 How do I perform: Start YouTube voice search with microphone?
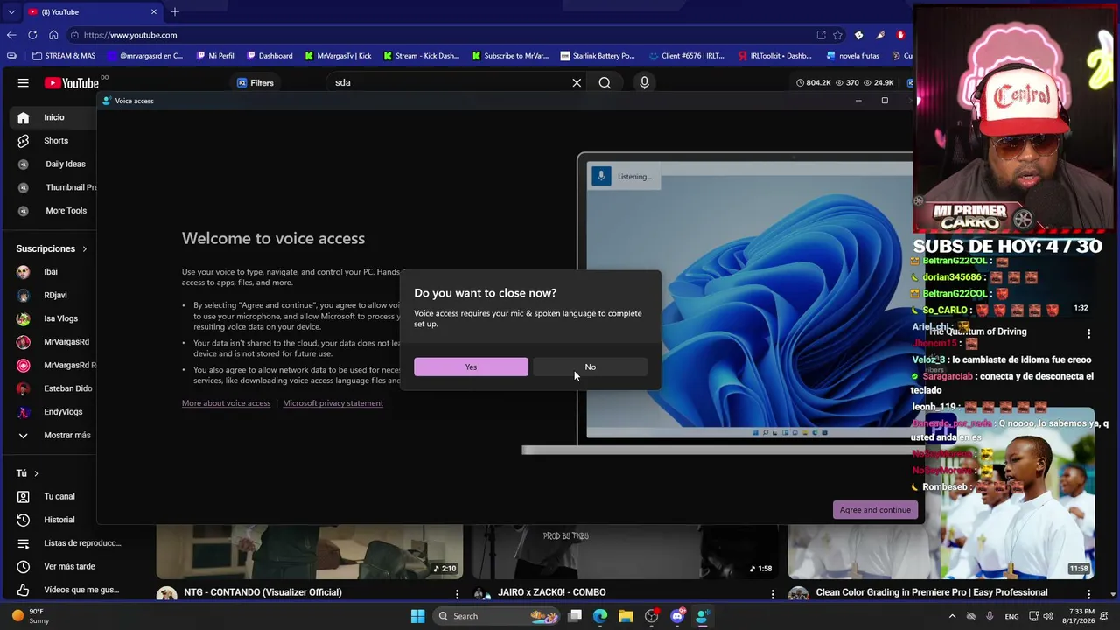tap(644, 83)
